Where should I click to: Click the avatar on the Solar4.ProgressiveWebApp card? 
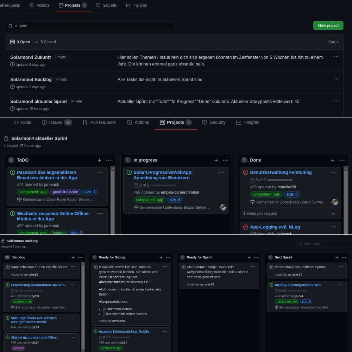223,208
